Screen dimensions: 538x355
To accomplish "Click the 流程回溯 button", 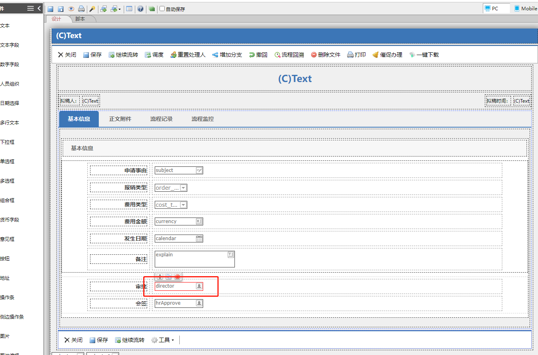I will pos(289,55).
